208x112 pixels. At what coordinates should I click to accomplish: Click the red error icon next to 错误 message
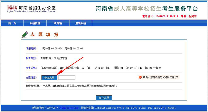click(x=140, y=77)
